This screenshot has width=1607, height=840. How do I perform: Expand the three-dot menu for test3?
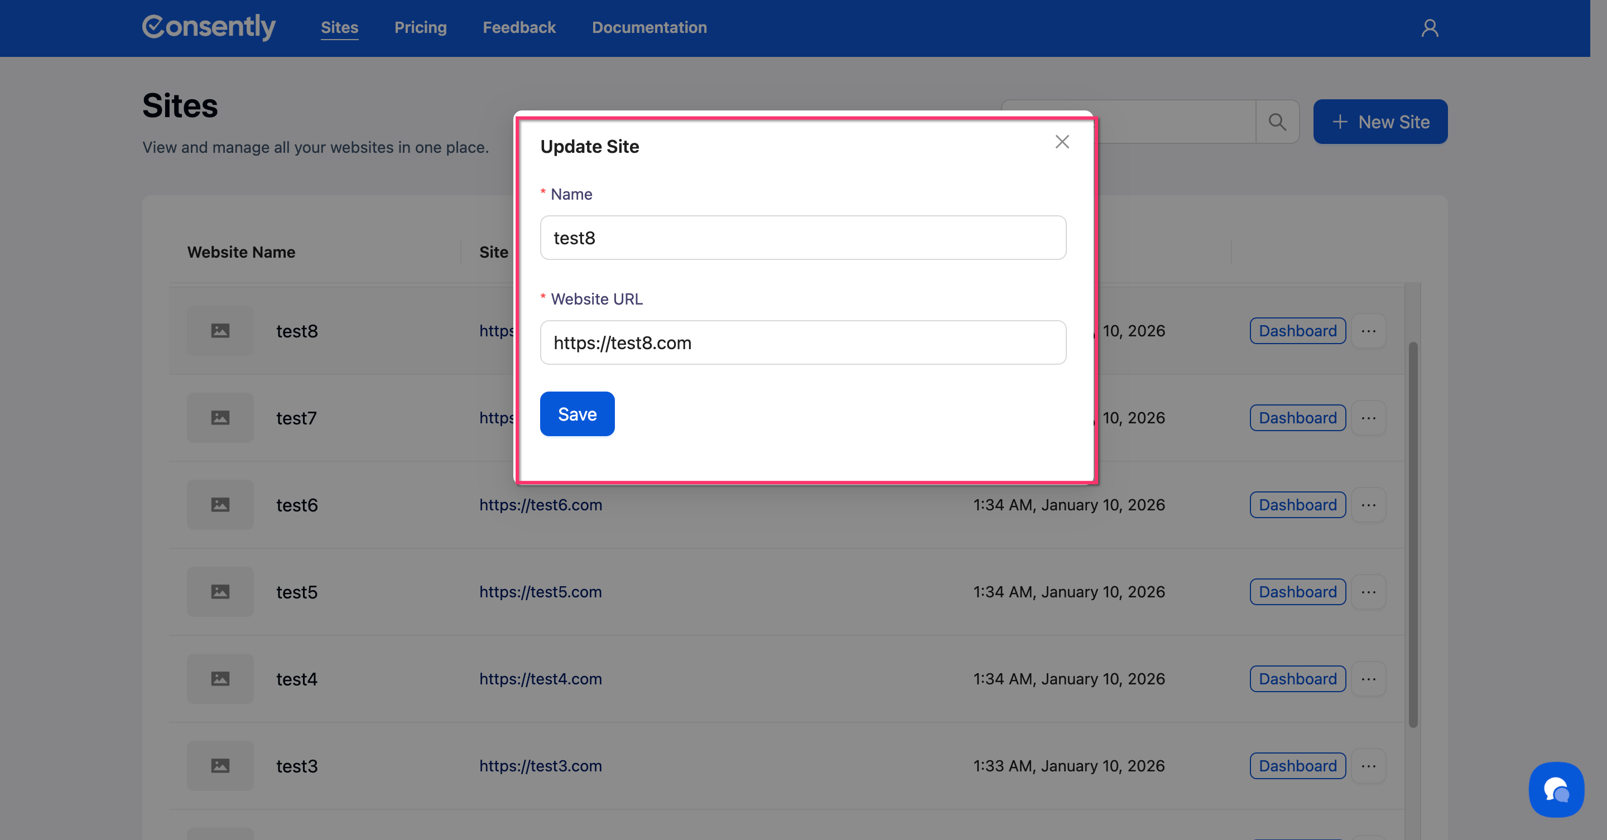coord(1369,766)
